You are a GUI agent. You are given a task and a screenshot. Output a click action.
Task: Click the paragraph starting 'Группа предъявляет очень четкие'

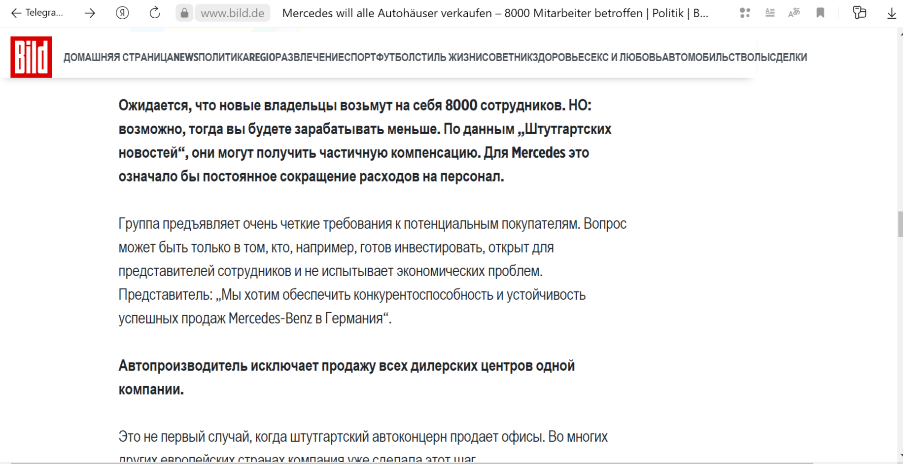pyautogui.click(x=372, y=271)
